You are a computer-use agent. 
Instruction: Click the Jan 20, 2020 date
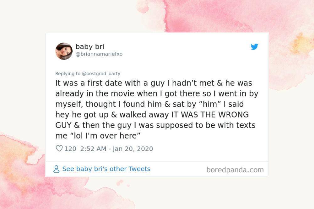(x=133, y=149)
